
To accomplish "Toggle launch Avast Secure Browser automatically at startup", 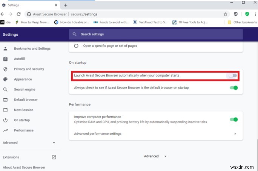I will coord(233,76).
